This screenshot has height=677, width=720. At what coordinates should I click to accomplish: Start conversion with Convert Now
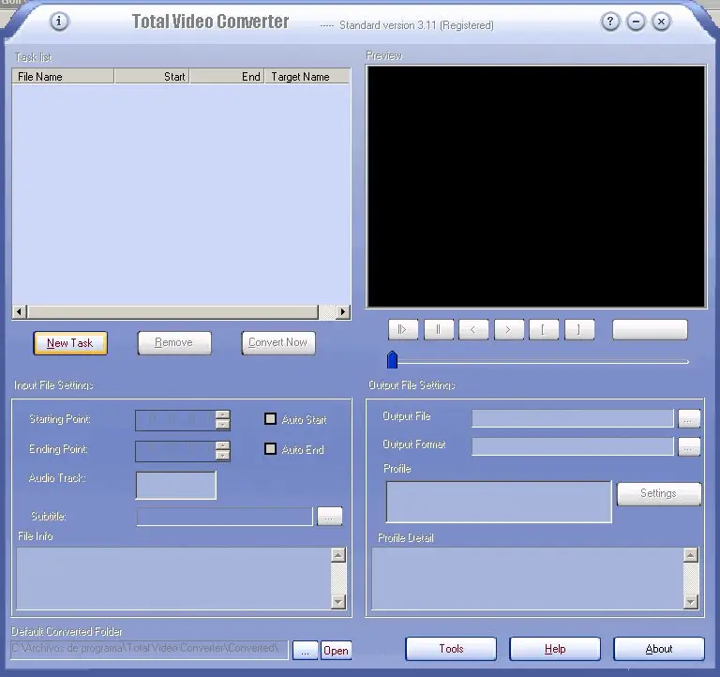click(x=278, y=343)
